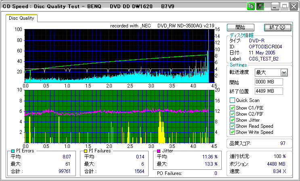
Task: Select the Disc Quality tab
Action: pos(22,18)
